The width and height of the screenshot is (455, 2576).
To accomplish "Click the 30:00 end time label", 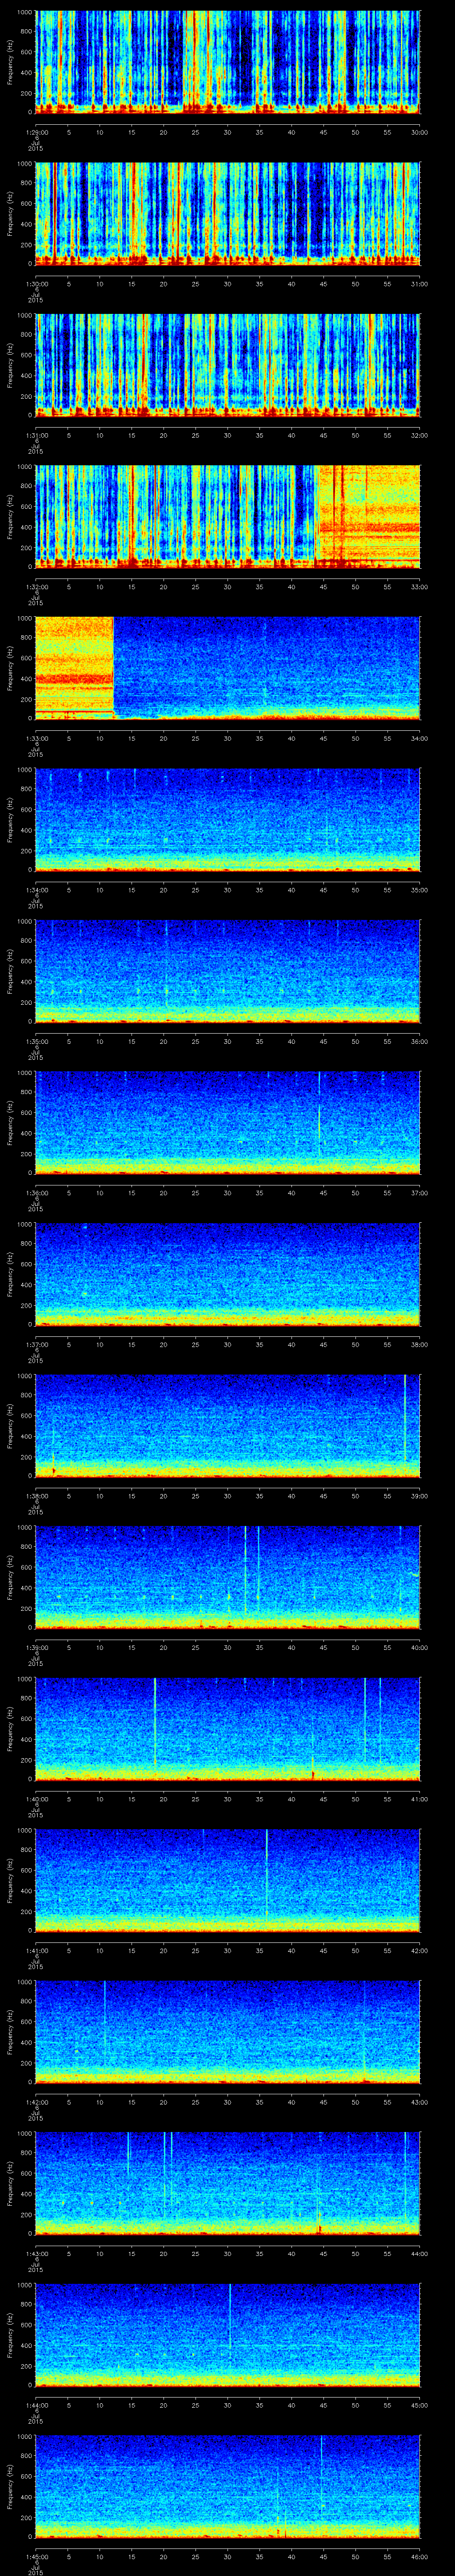I will click(420, 132).
